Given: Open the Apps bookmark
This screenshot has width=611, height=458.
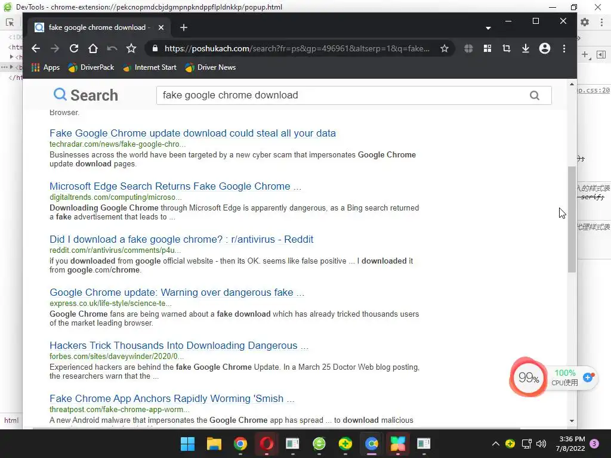Looking at the screenshot, I should 45,67.
